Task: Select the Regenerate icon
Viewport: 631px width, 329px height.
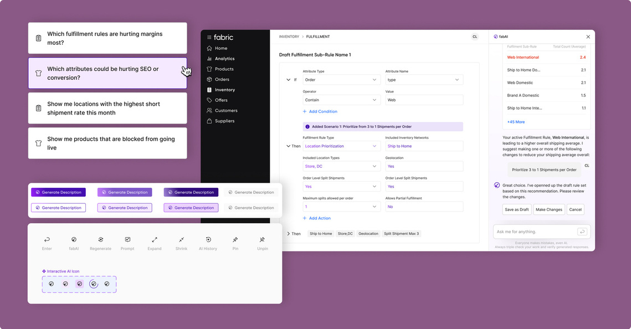Action: [x=101, y=240]
